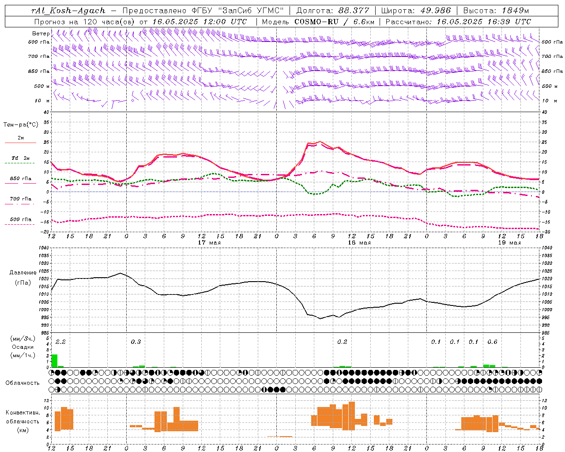This screenshot has height=452, width=565.
Task: Click the Конвективн. convective cloud label
Action: point(23,413)
